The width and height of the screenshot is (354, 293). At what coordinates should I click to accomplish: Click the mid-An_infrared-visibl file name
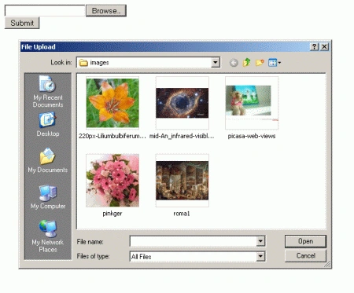182,136
